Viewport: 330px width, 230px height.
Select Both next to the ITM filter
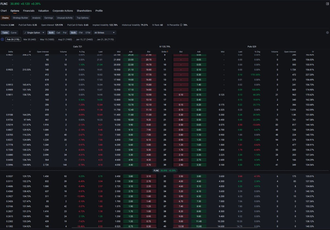[x=73, y=33]
